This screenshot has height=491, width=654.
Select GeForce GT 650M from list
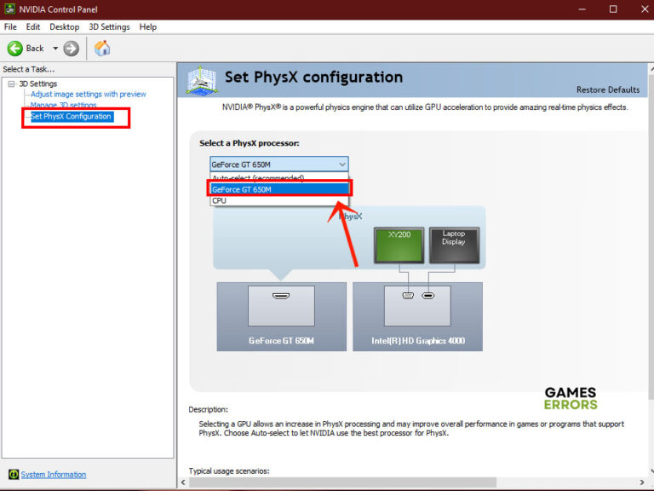coord(278,189)
